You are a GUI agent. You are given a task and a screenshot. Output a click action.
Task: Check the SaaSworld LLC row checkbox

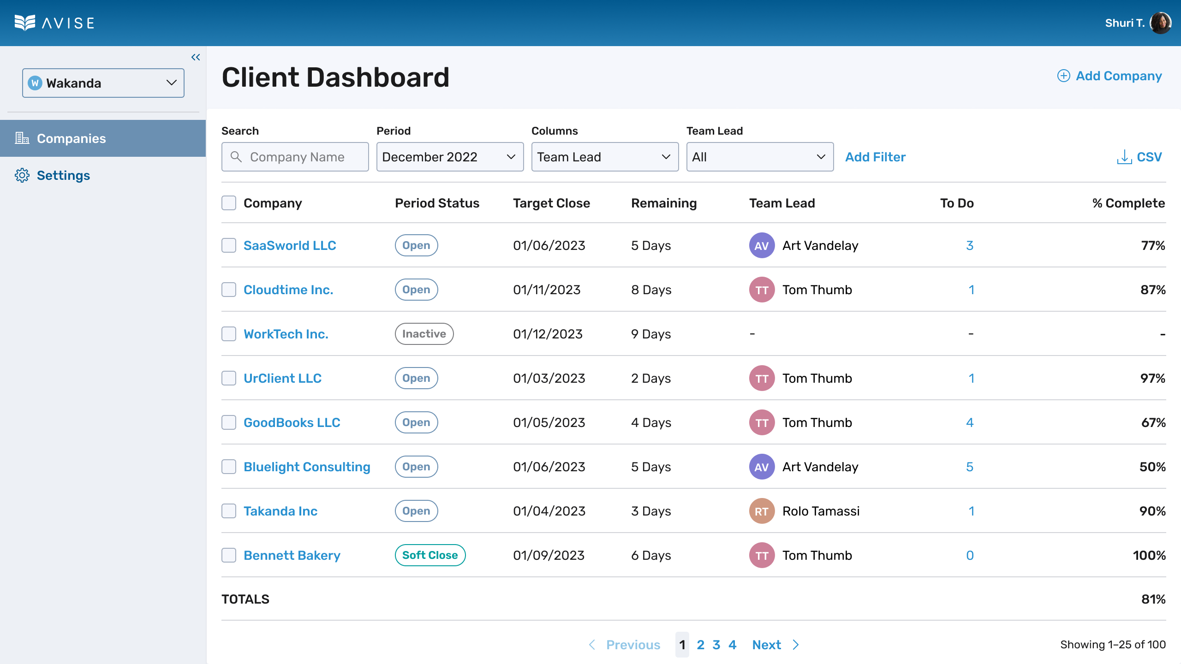[x=228, y=245]
